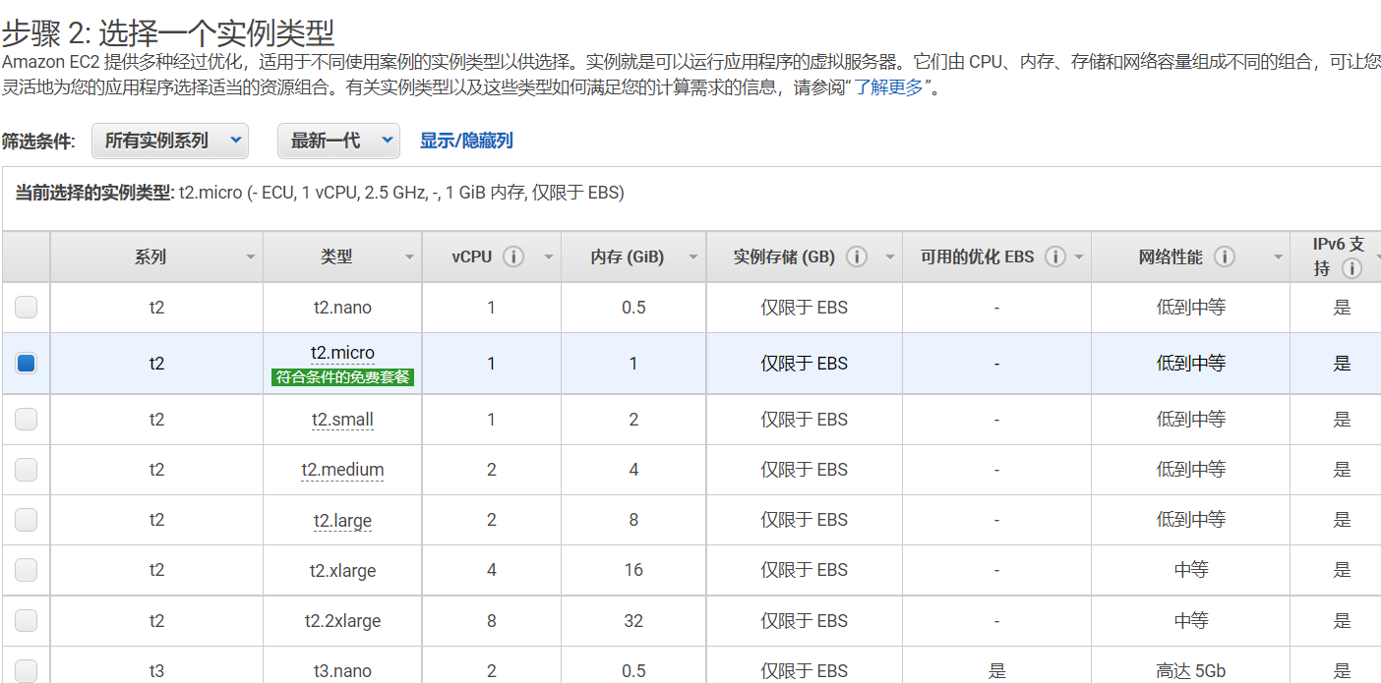
Task: Click the t2.medium type link
Action: click(342, 470)
